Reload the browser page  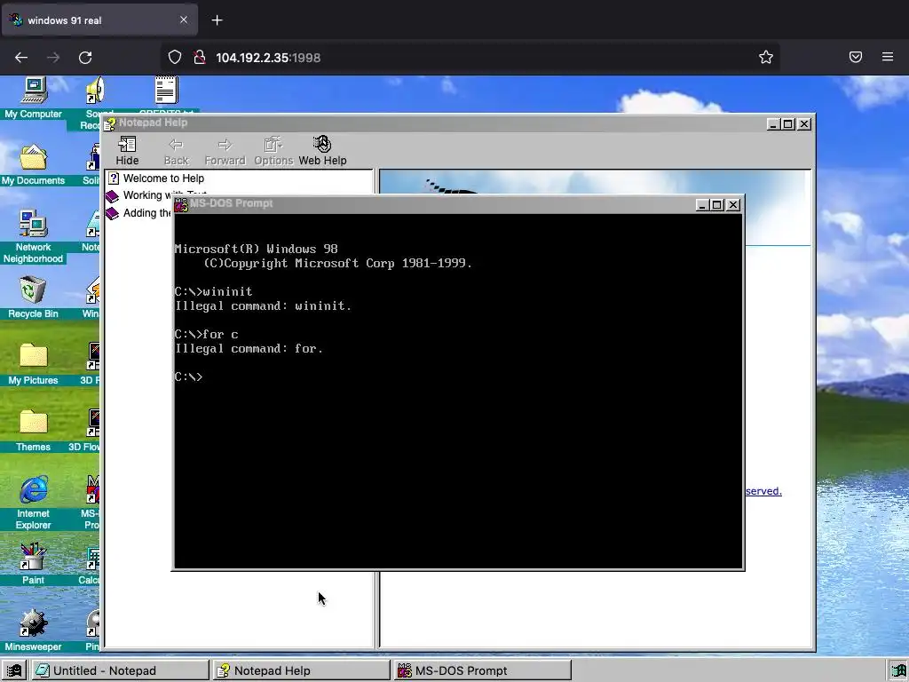point(85,58)
